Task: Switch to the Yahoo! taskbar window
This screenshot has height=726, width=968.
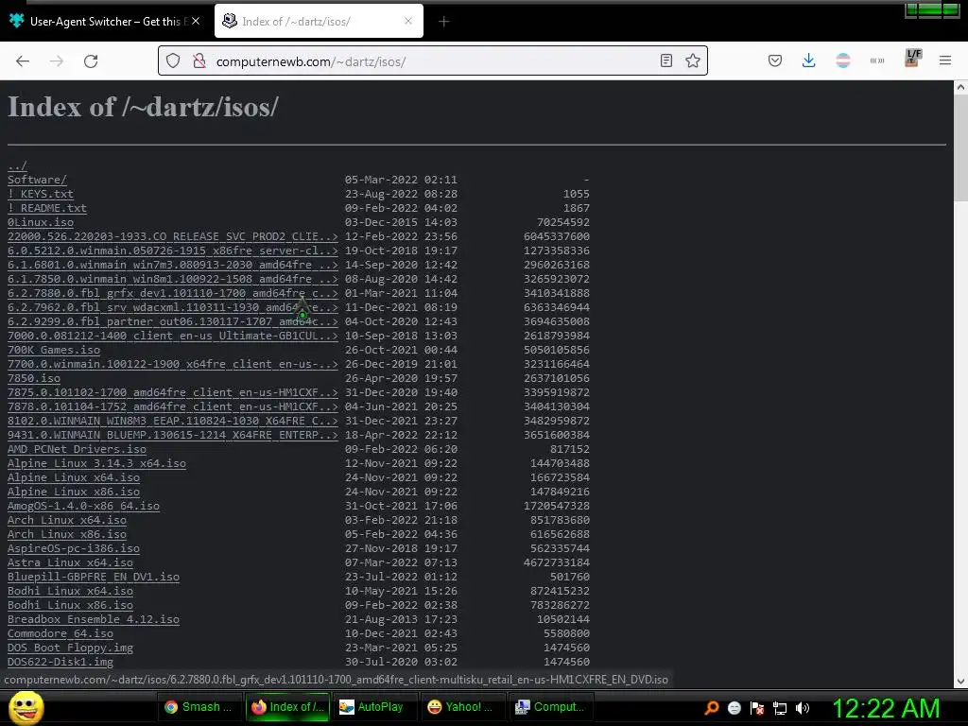Action: tap(463, 707)
